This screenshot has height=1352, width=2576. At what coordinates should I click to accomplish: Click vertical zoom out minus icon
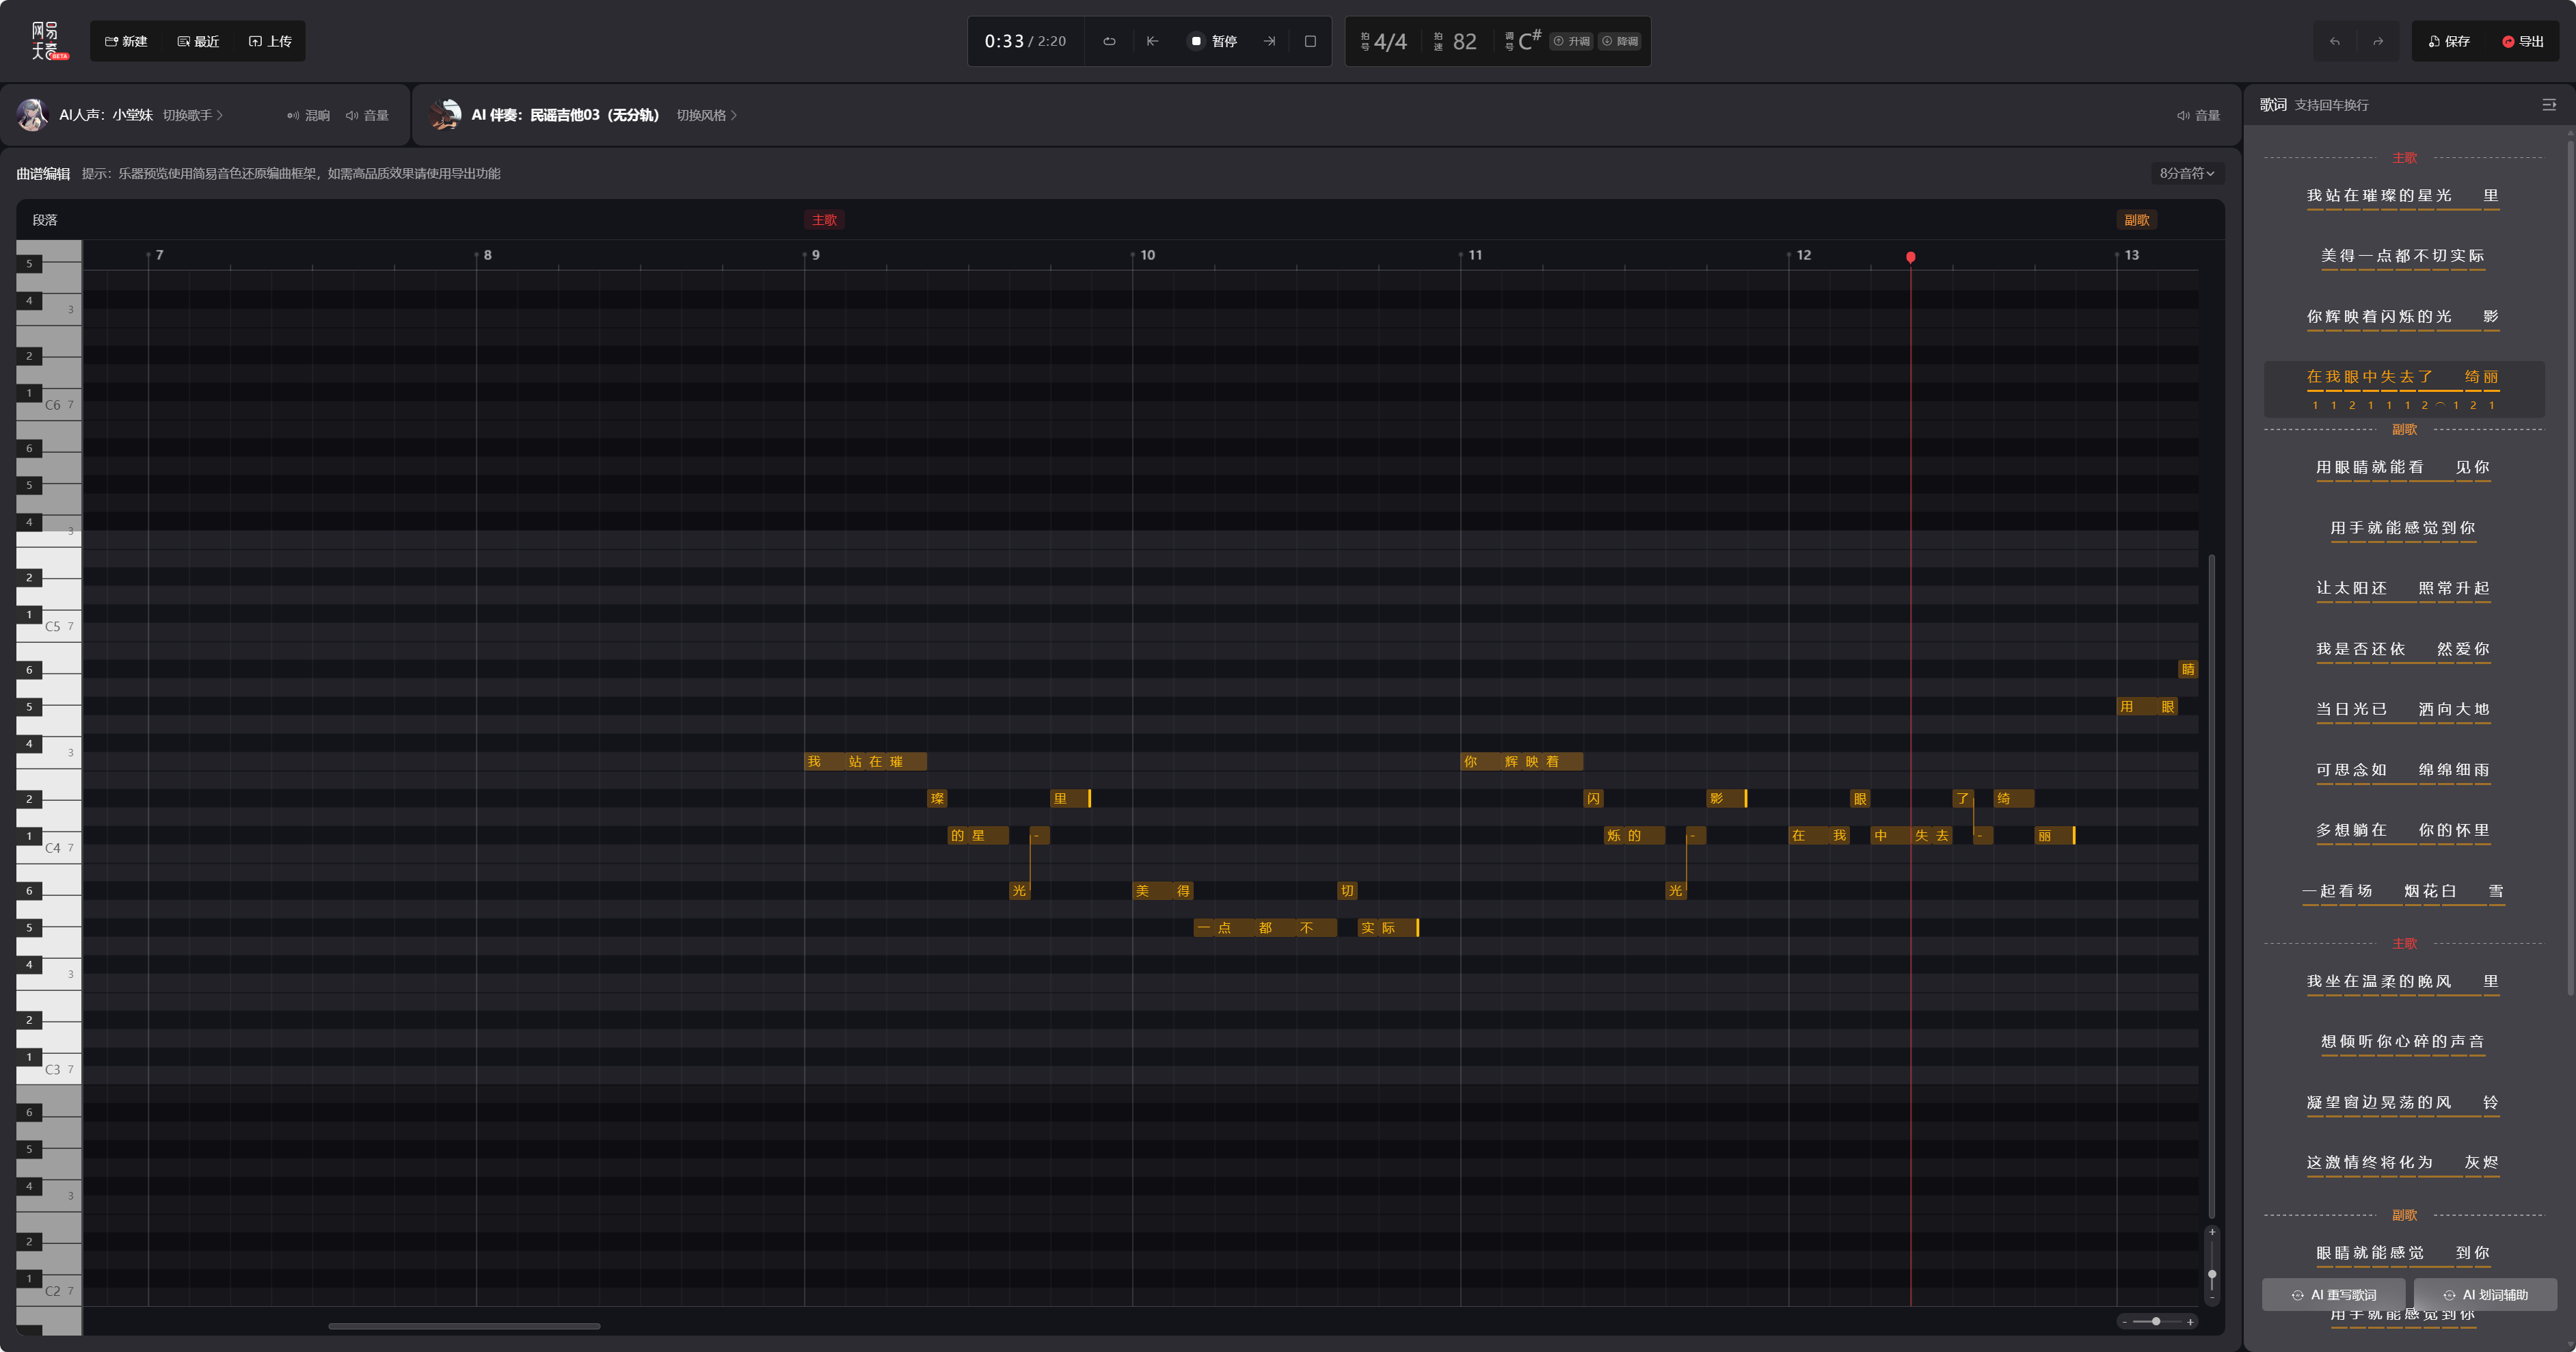2212,1298
